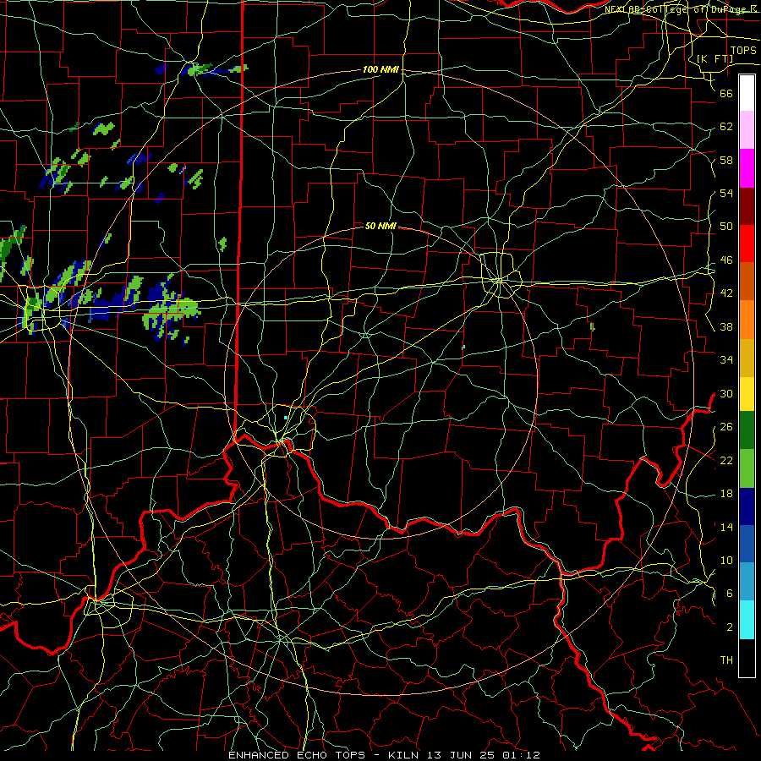Click the '22' scale label
The width and height of the screenshot is (761, 761).
[x=726, y=460]
